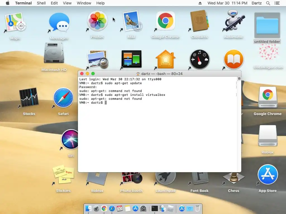This screenshot has height=214, width=286.
Task: Open the Window menu
Action: (84, 3)
